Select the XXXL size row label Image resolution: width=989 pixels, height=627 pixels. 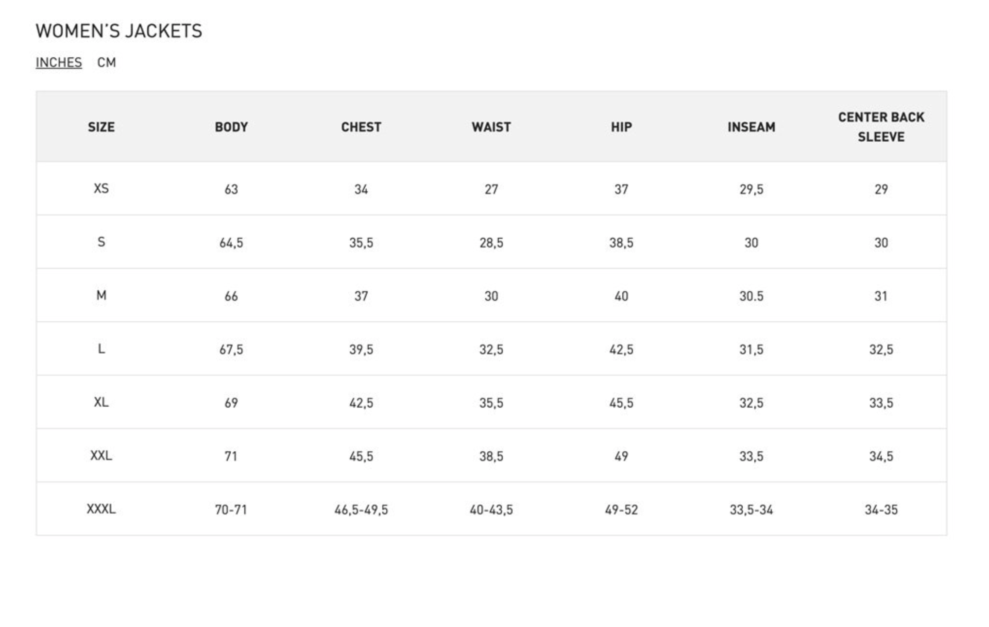click(x=101, y=509)
